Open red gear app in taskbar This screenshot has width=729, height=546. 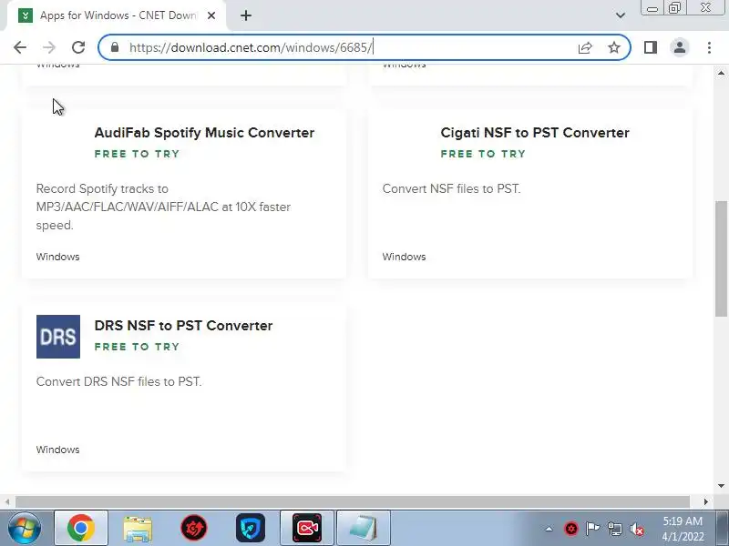point(194,529)
